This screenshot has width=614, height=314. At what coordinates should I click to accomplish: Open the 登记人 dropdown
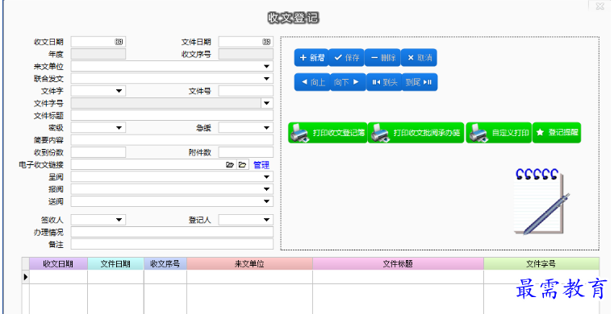coord(267,220)
